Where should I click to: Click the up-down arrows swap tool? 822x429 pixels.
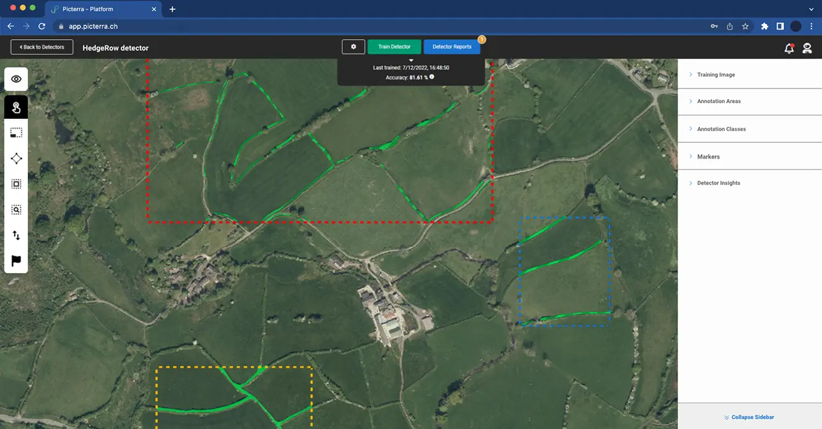(16, 235)
